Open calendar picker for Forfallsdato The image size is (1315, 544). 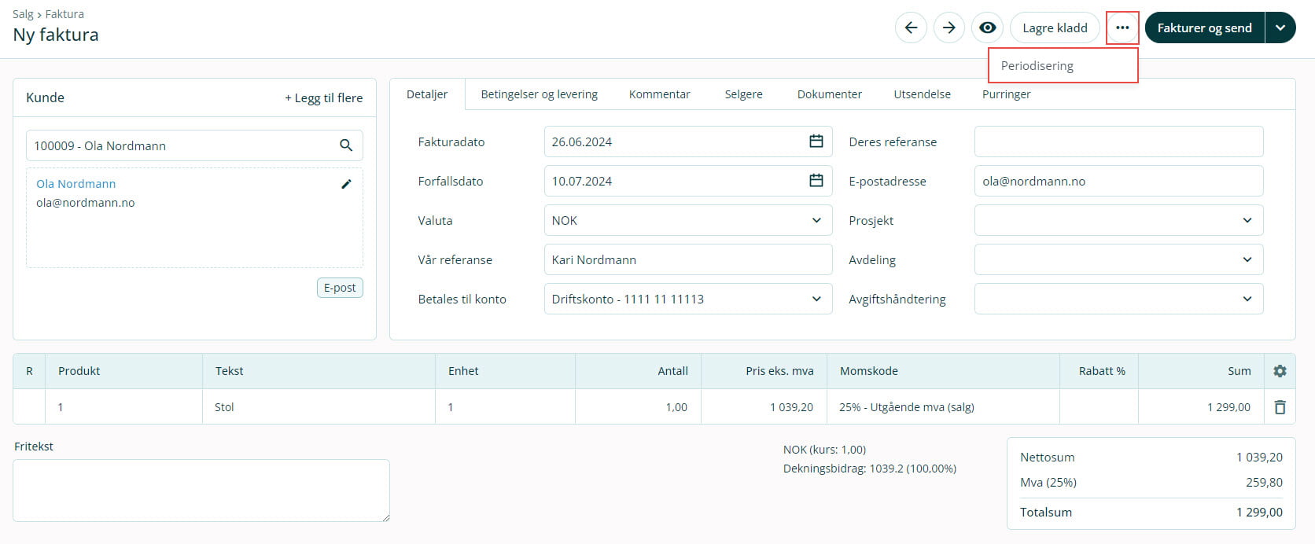(x=816, y=181)
